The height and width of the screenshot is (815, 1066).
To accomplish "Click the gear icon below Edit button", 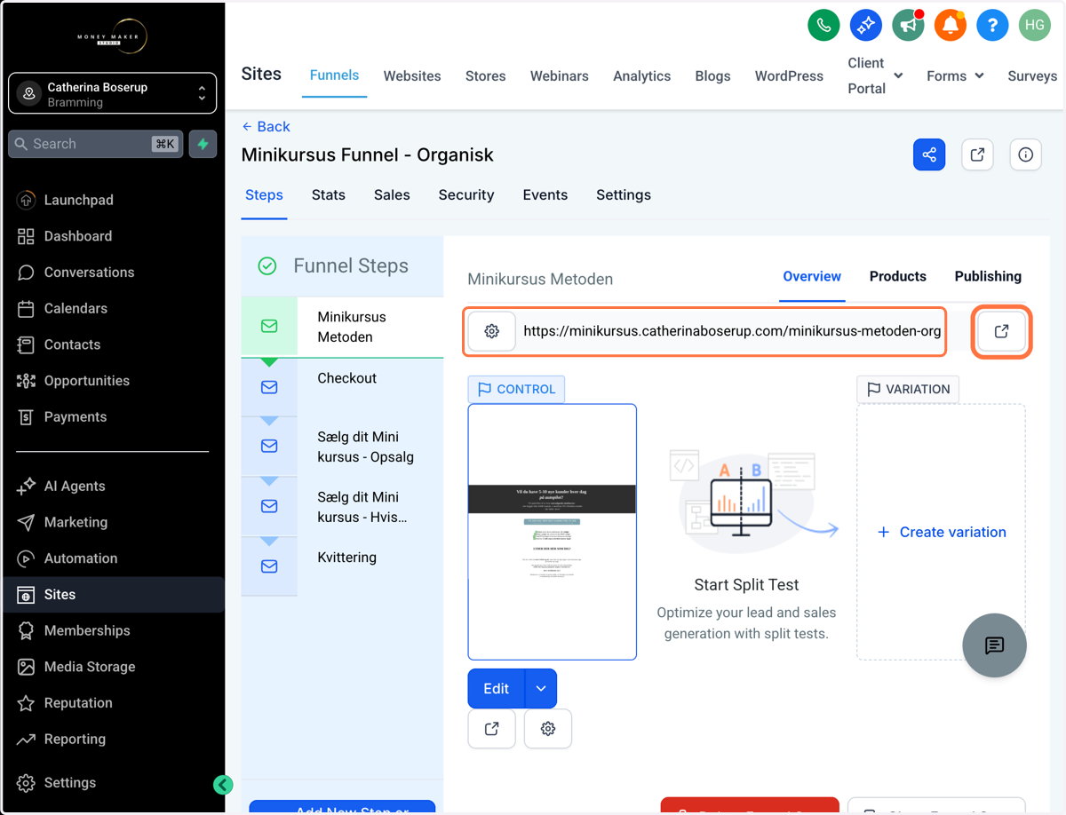I will pyautogui.click(x=548, y=728).
